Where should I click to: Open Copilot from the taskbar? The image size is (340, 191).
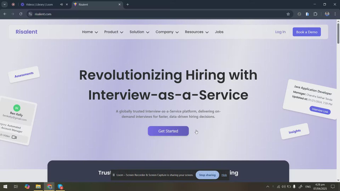(x=27, y=187)
